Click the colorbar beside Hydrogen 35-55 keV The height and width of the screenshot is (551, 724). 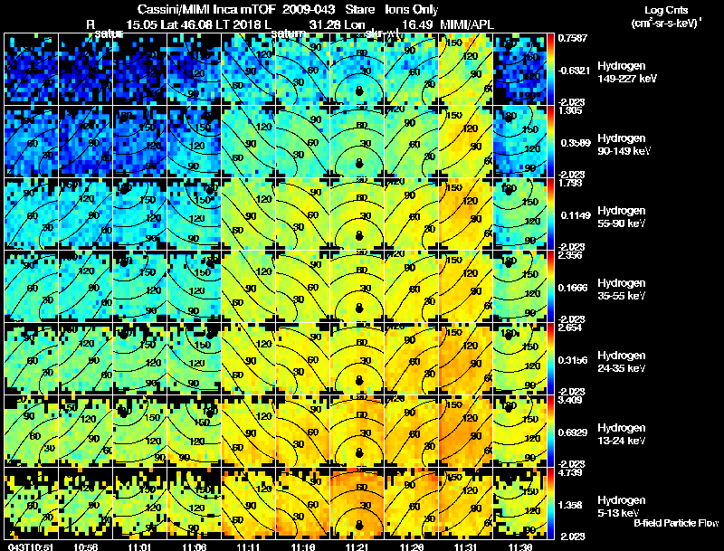click(550, 287)
